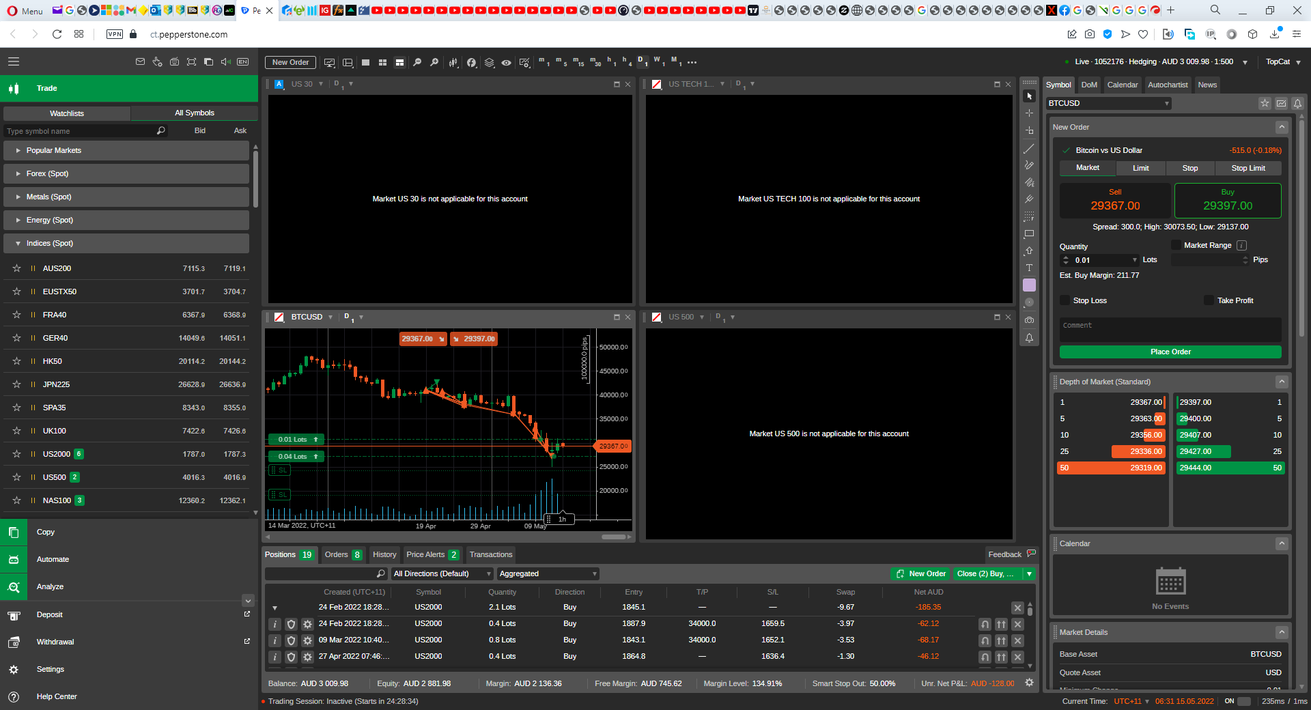This screenshot has height=710, width=1311.
Task: Switch to the Watchlists tab
Action: (67, 113)
